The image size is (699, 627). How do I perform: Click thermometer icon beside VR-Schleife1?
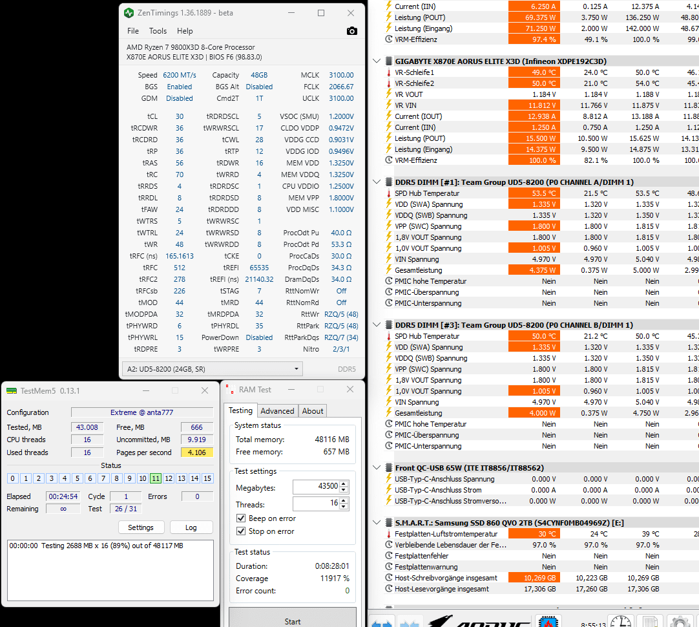(389, 72)
